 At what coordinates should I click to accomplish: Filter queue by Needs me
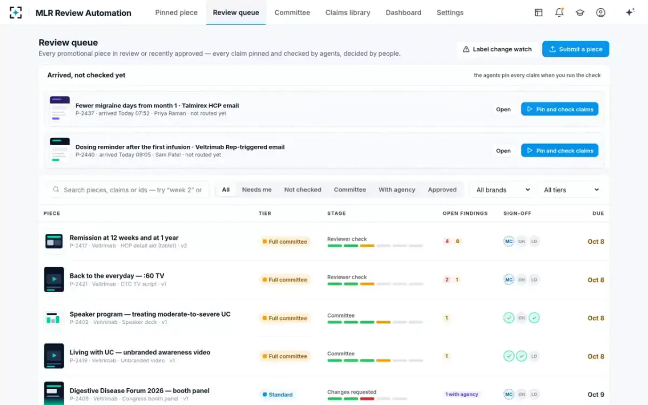[257, 190]
